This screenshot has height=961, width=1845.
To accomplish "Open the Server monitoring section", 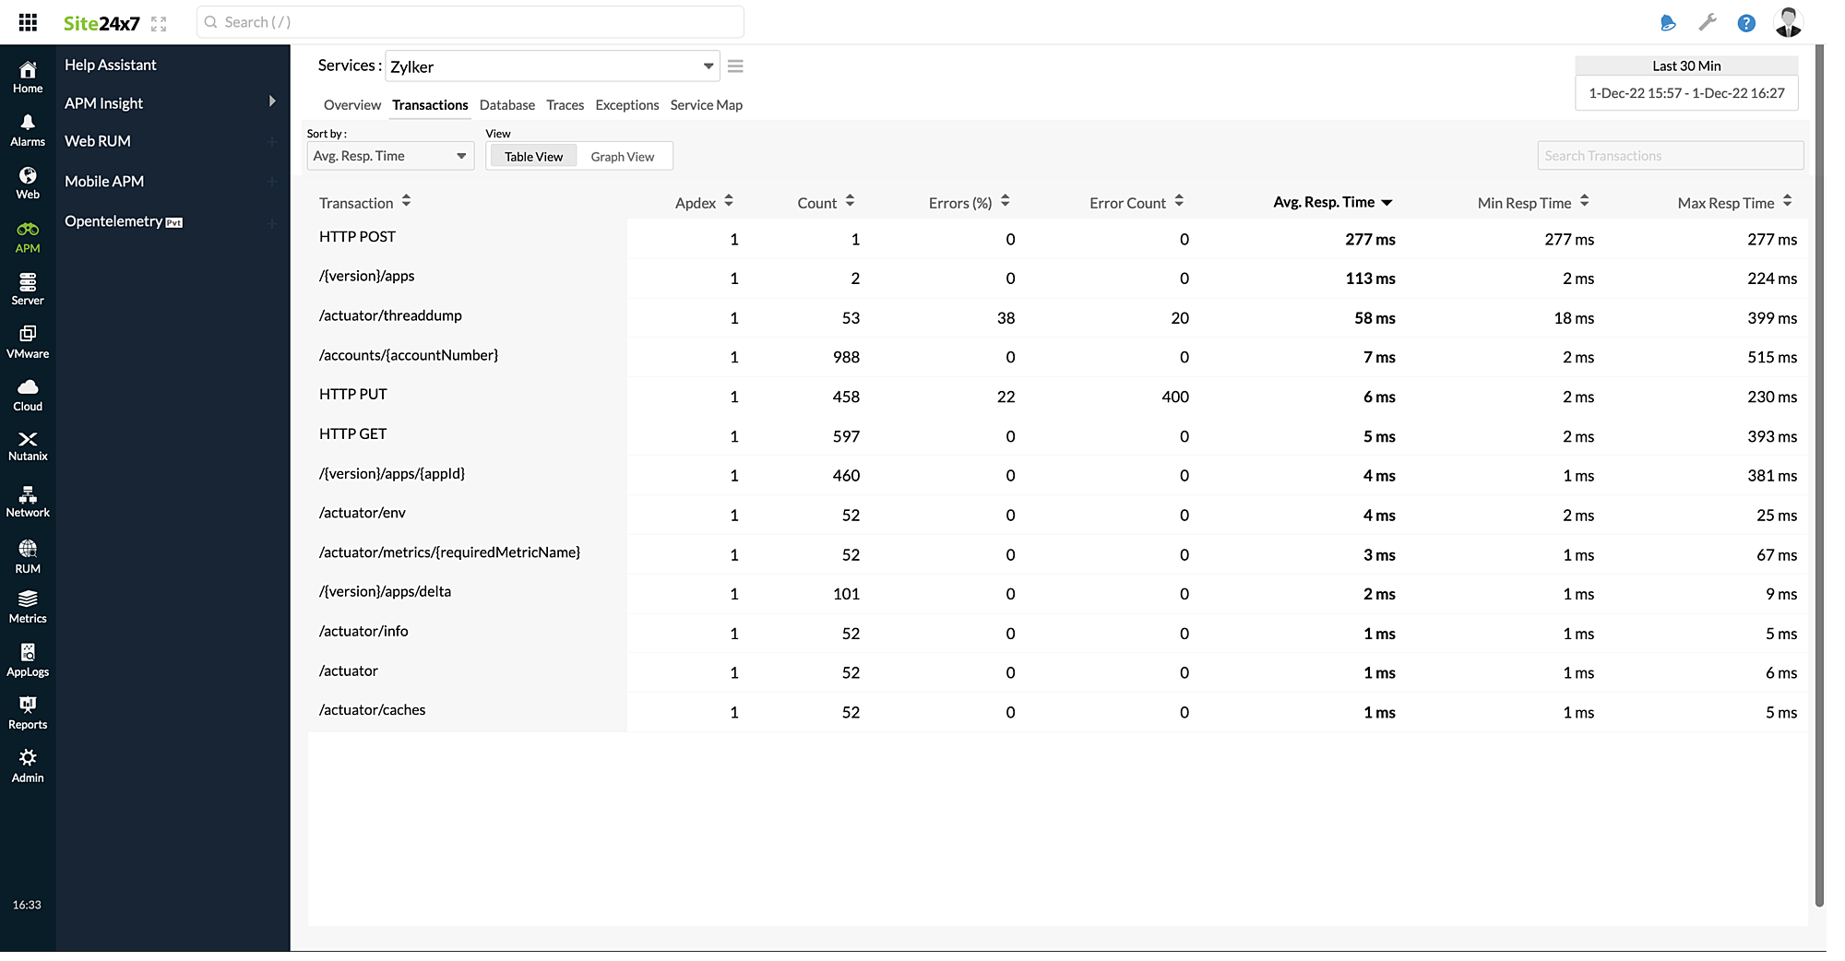I will pos(28,288).
